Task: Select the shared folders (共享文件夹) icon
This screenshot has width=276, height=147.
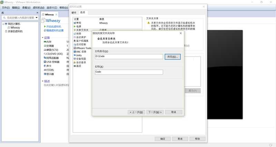Action: pos(75,30)
